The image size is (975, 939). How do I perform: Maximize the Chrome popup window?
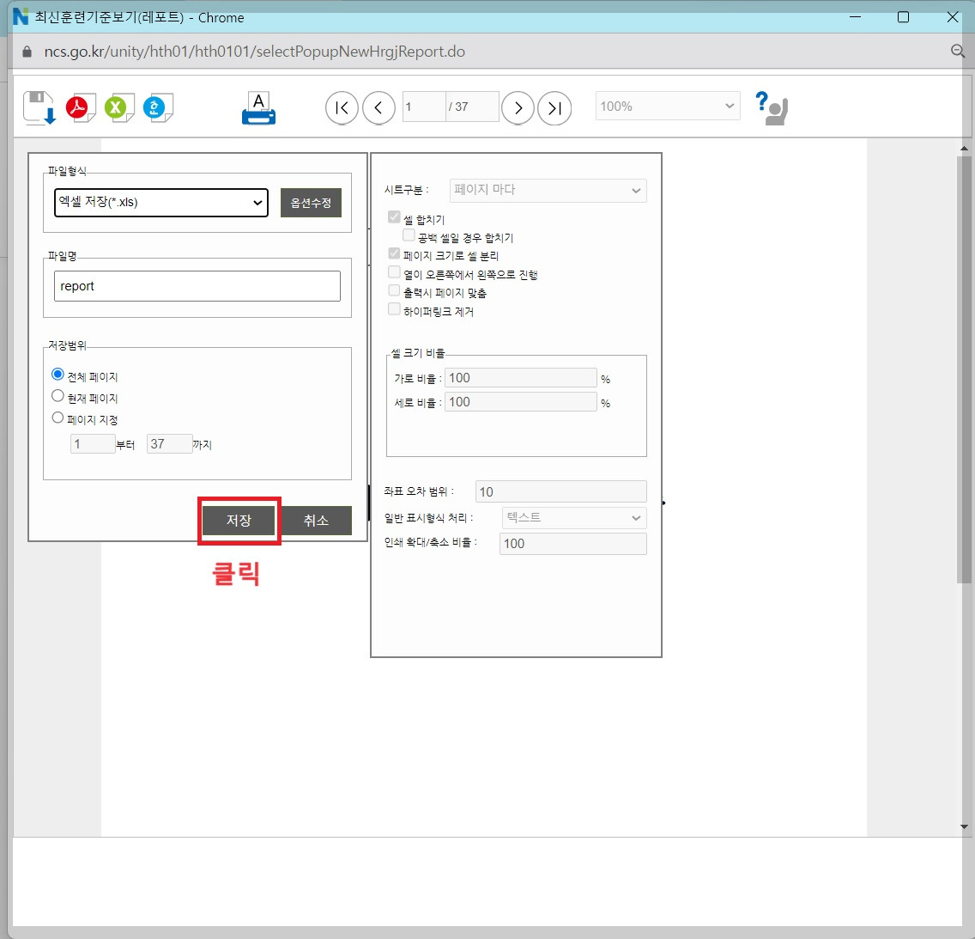[x=904, y=17]
